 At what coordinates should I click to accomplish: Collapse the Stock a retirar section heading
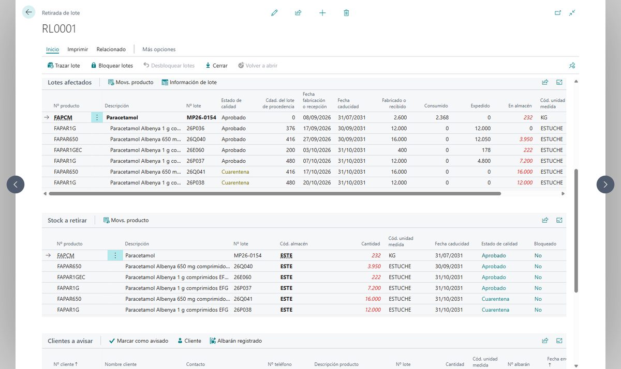(67, 220)
